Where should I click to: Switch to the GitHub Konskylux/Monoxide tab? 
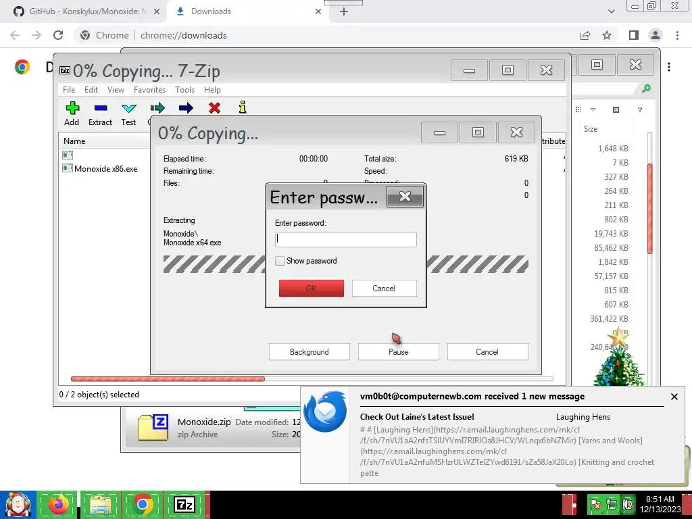coord(83,11)
